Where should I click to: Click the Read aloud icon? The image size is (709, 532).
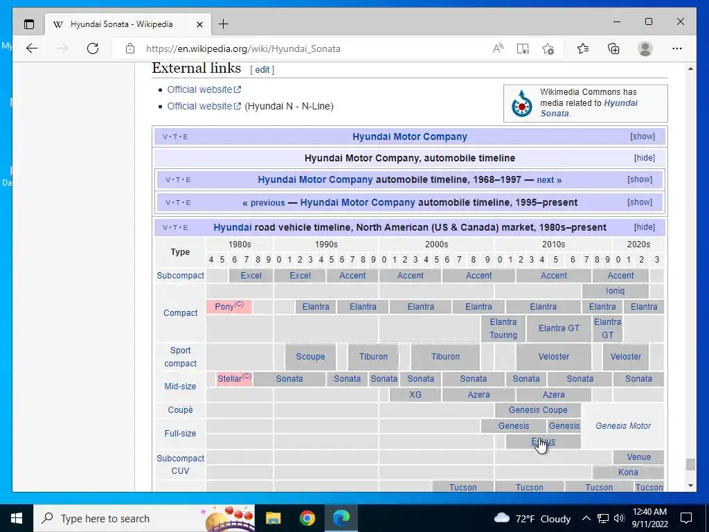(x=499, y=48)
